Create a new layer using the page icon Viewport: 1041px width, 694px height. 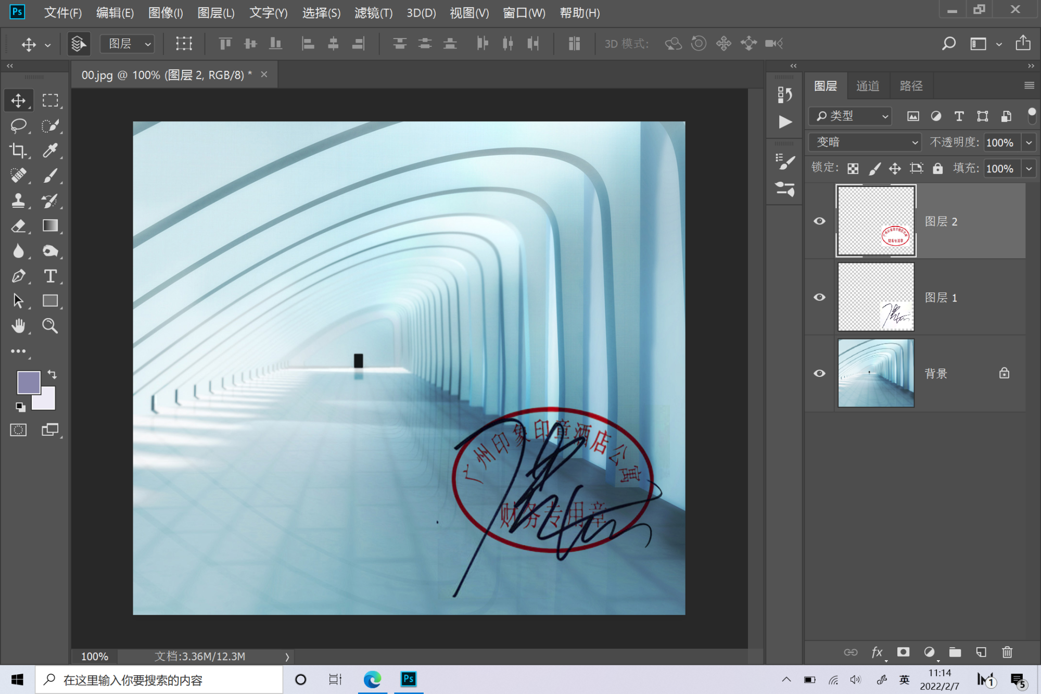tap(981, 652)
